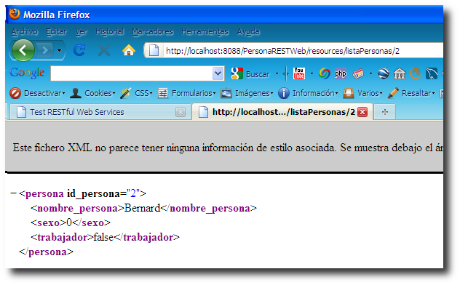This screenshot has width=460, height=285.
Task: Reload the page with the refresh icon
Action: pos(79,50)
